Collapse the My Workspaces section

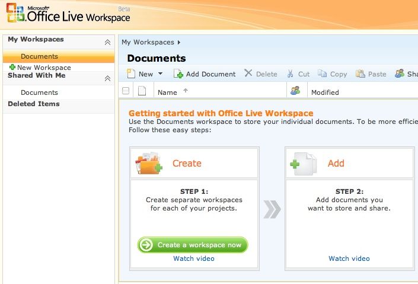(107, 42)
